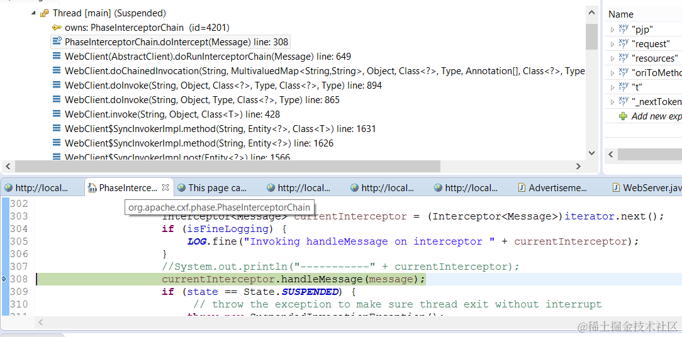Select the "t" watch expression row
The image size is (682, 337).
(643, 87)
